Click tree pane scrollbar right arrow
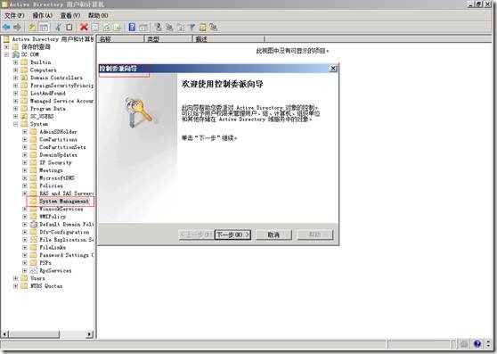The image size is (497, 354). [x=90, y=334]
